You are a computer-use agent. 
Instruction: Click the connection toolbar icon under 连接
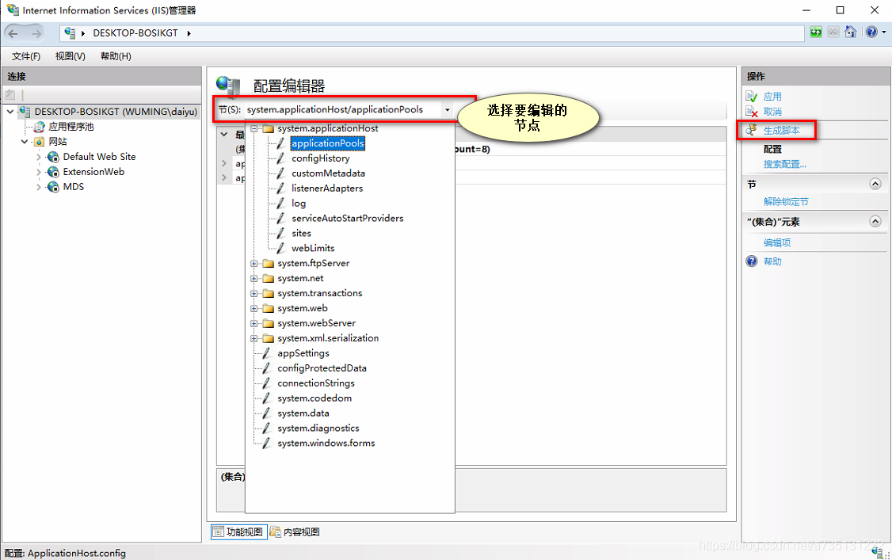click(x=10, y=94)
